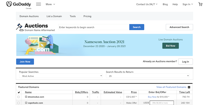The image size is (206, 105).
Task: Open the Help page
Action: [x=175, y=4]
